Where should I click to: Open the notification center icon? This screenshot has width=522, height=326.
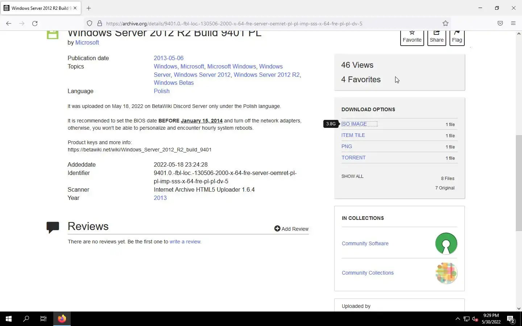point(511,319)
